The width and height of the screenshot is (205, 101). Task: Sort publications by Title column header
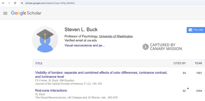tap(39, 64)
